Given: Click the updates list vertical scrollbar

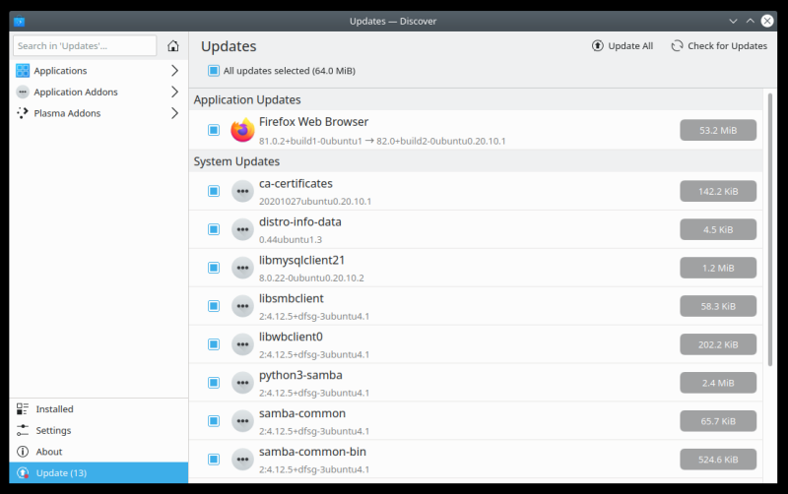Looking at the screenshot, I should (770, 229).
